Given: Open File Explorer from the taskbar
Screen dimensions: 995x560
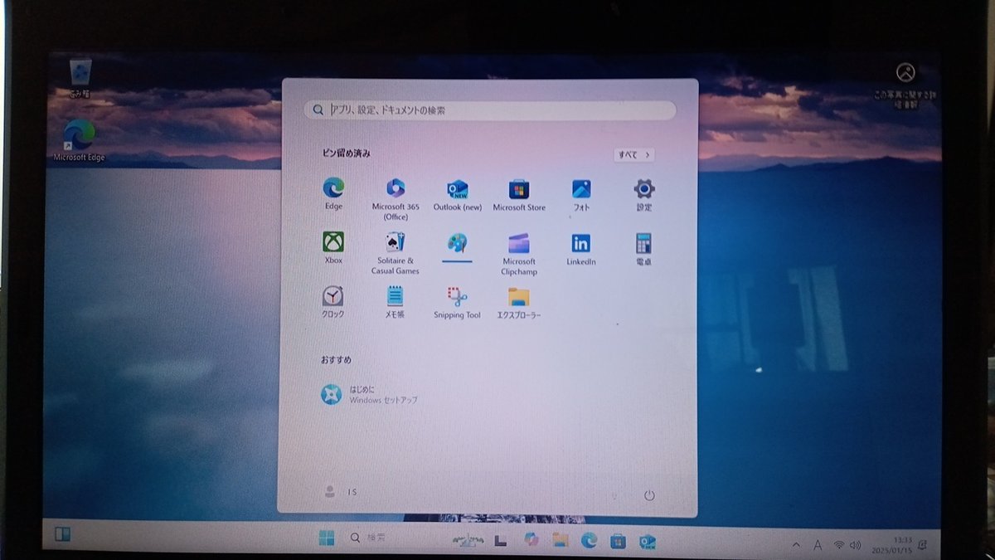Looking at the screenshot, I should point(560,540).
